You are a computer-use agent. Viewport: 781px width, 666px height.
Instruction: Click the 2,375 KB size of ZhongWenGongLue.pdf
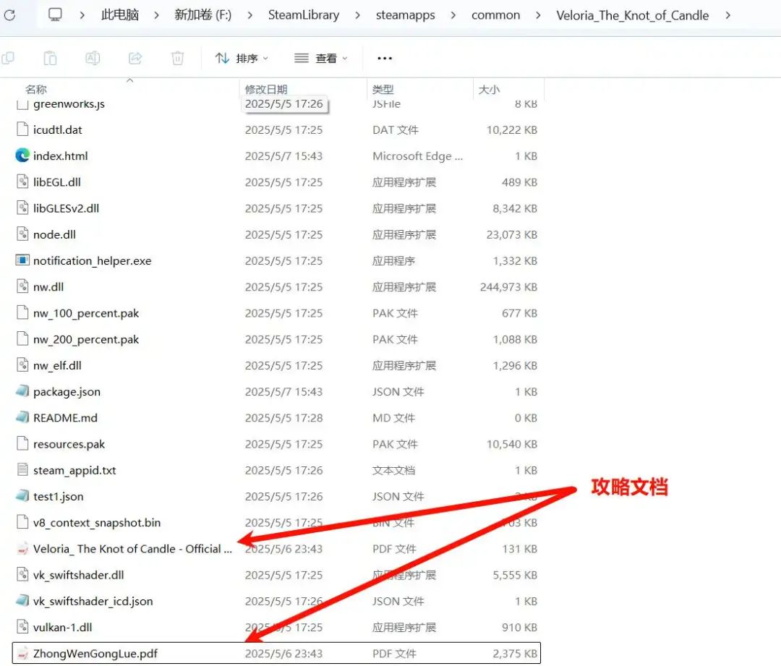pos(515,654)
